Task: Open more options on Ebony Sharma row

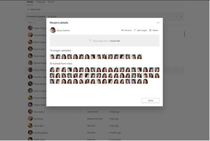Action: 176,70
